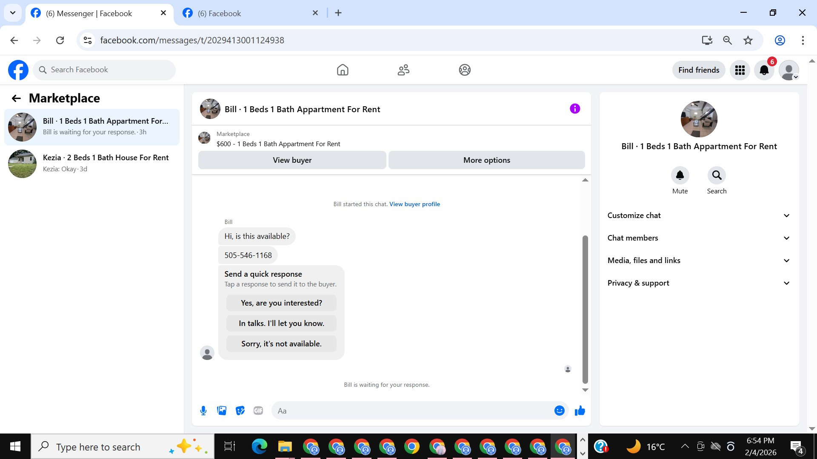
Task: Click the chat's vertical scrollbar
Action: coord(585,309)
